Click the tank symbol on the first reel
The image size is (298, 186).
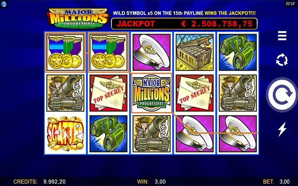tap(65, 93)
